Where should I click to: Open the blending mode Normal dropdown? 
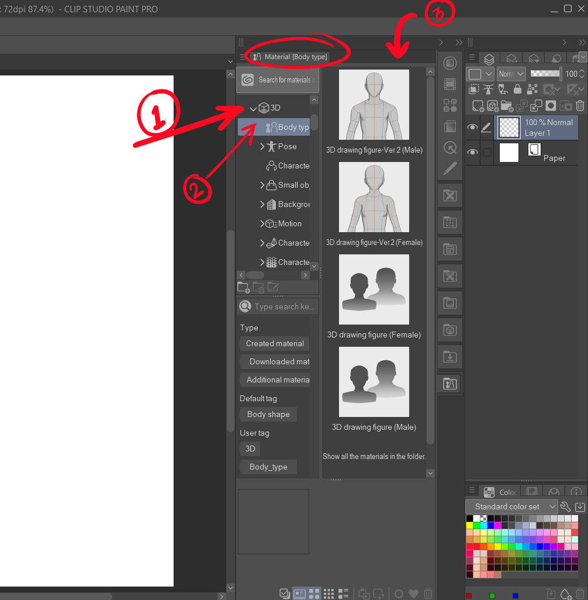[511, 74]
